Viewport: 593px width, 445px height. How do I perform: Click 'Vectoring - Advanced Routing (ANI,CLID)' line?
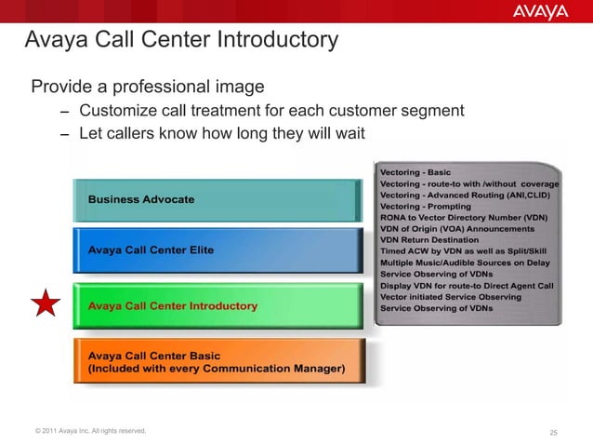point(465,196)
